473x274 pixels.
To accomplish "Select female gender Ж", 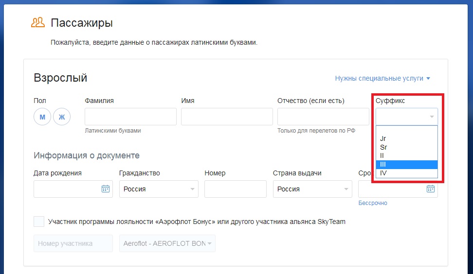I will pos(62,117).
